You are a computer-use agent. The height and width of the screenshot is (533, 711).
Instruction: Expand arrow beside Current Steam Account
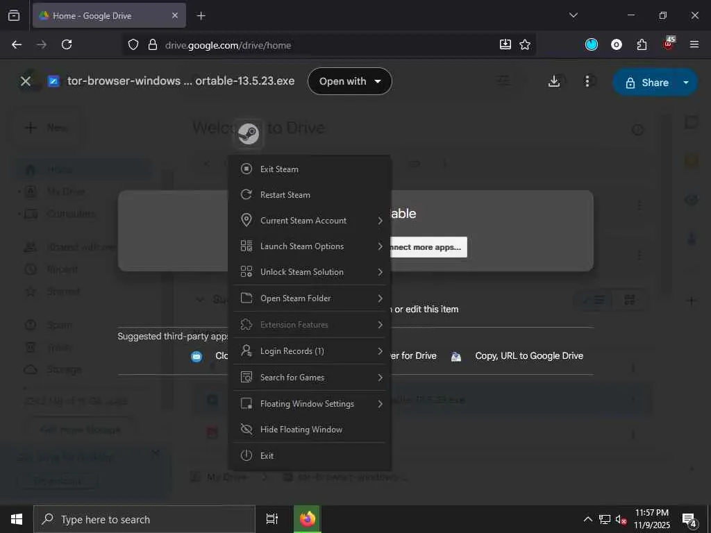pos(380,221)
